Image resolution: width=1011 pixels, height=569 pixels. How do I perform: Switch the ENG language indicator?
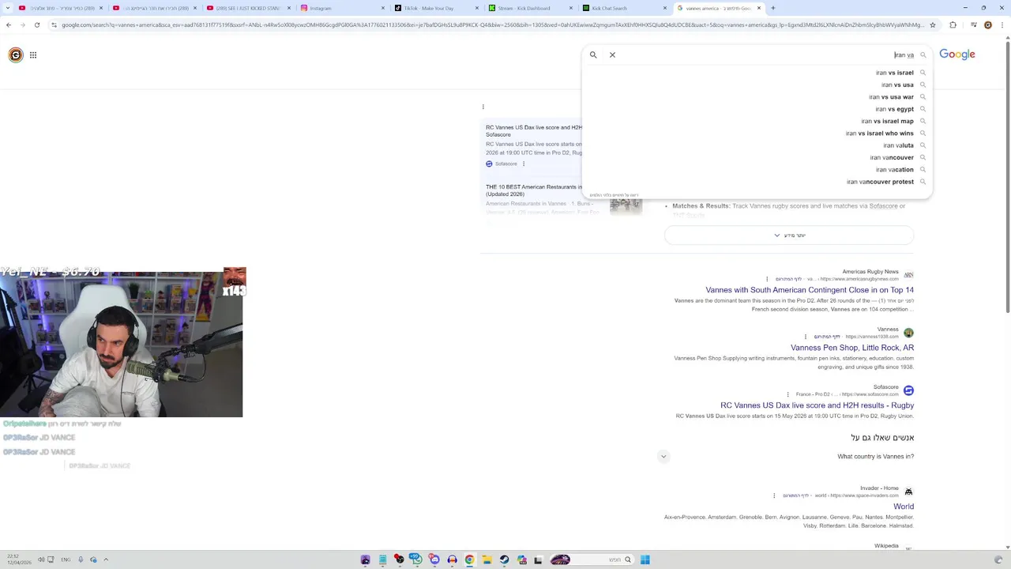(66, 560)
